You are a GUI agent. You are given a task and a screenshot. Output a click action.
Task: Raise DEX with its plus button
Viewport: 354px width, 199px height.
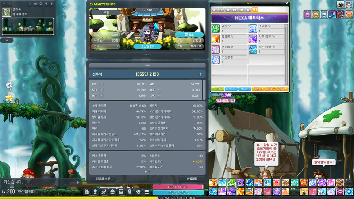(x=159, y=90)
